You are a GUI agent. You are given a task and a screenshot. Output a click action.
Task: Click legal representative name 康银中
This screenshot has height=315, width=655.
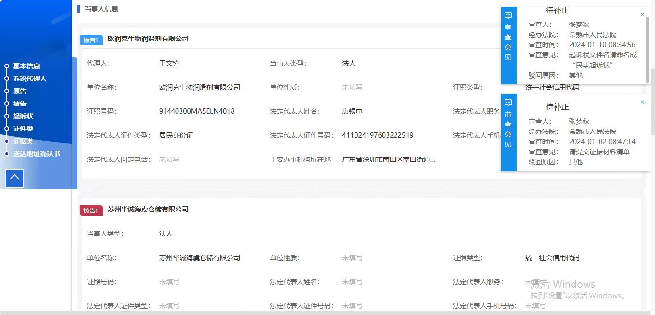point(353,111)
